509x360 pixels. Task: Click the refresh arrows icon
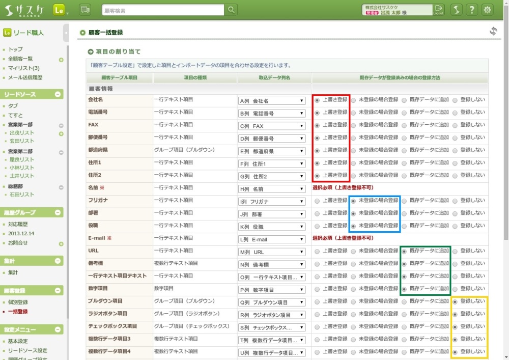point(493,32)
